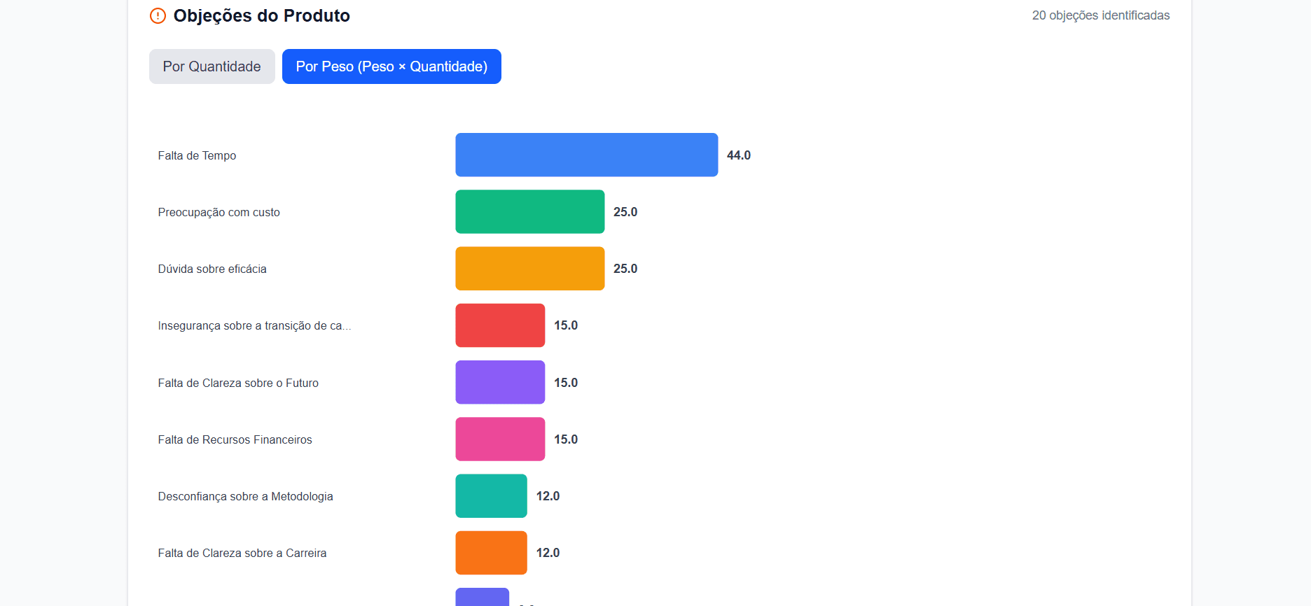Image resolution: width=1311 pixels, height=606 pixels.
Task: Click the 20 objeções identificadas counter text
Action: [1100, 15]
